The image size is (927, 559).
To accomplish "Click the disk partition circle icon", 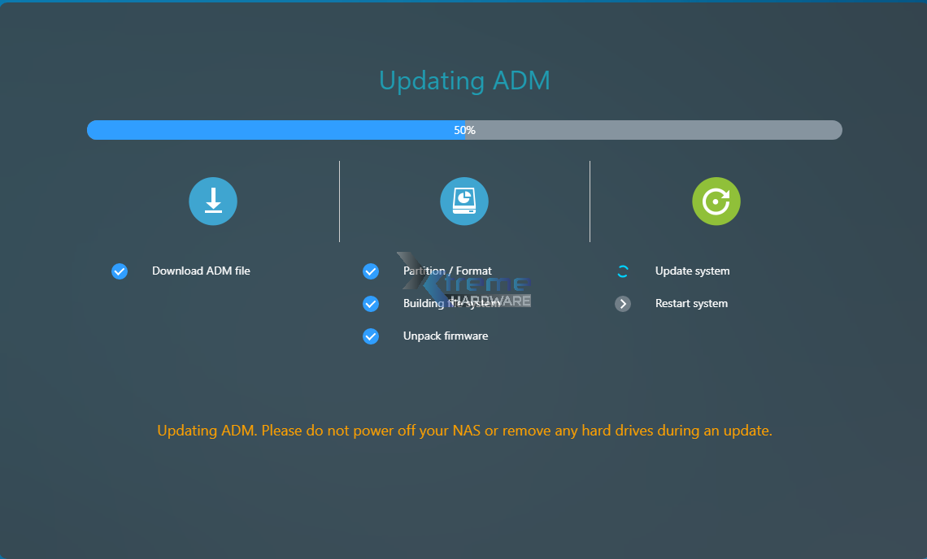I will (x=464, y=201).
